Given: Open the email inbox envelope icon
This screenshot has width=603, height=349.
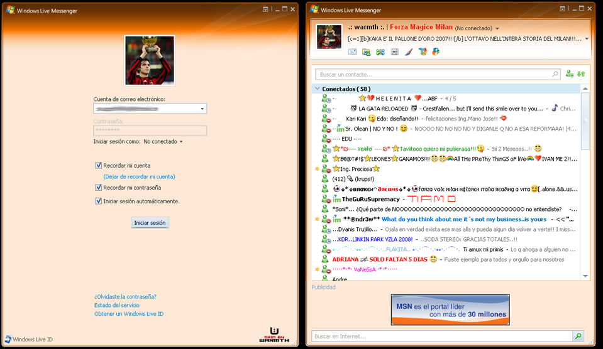Looking at the screenshot, I should point(352,52).
